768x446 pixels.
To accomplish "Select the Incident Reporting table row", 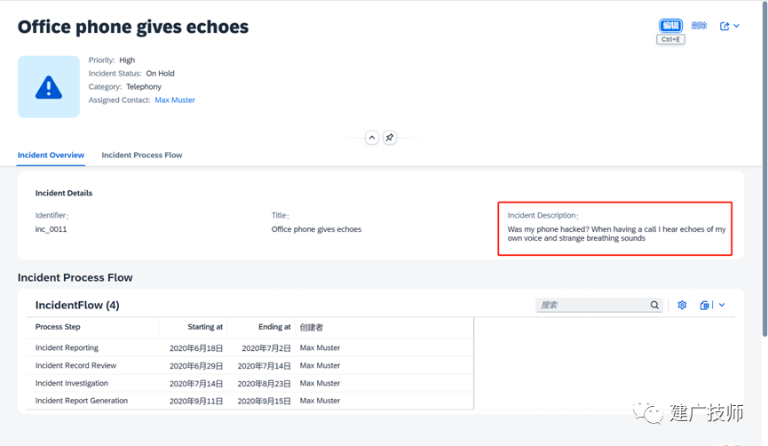I will 249,348.
